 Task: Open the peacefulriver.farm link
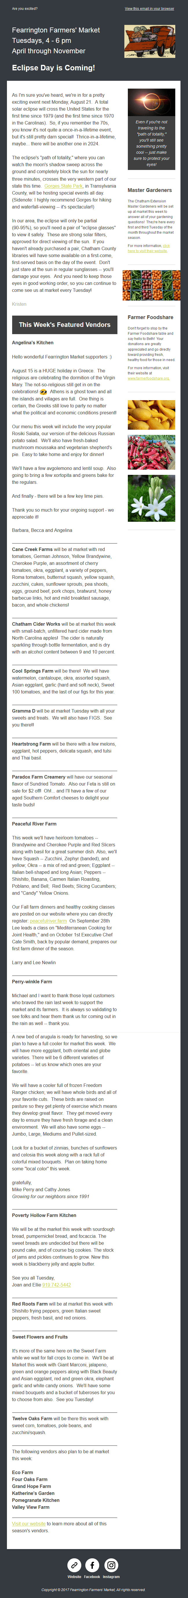(48, 920)
